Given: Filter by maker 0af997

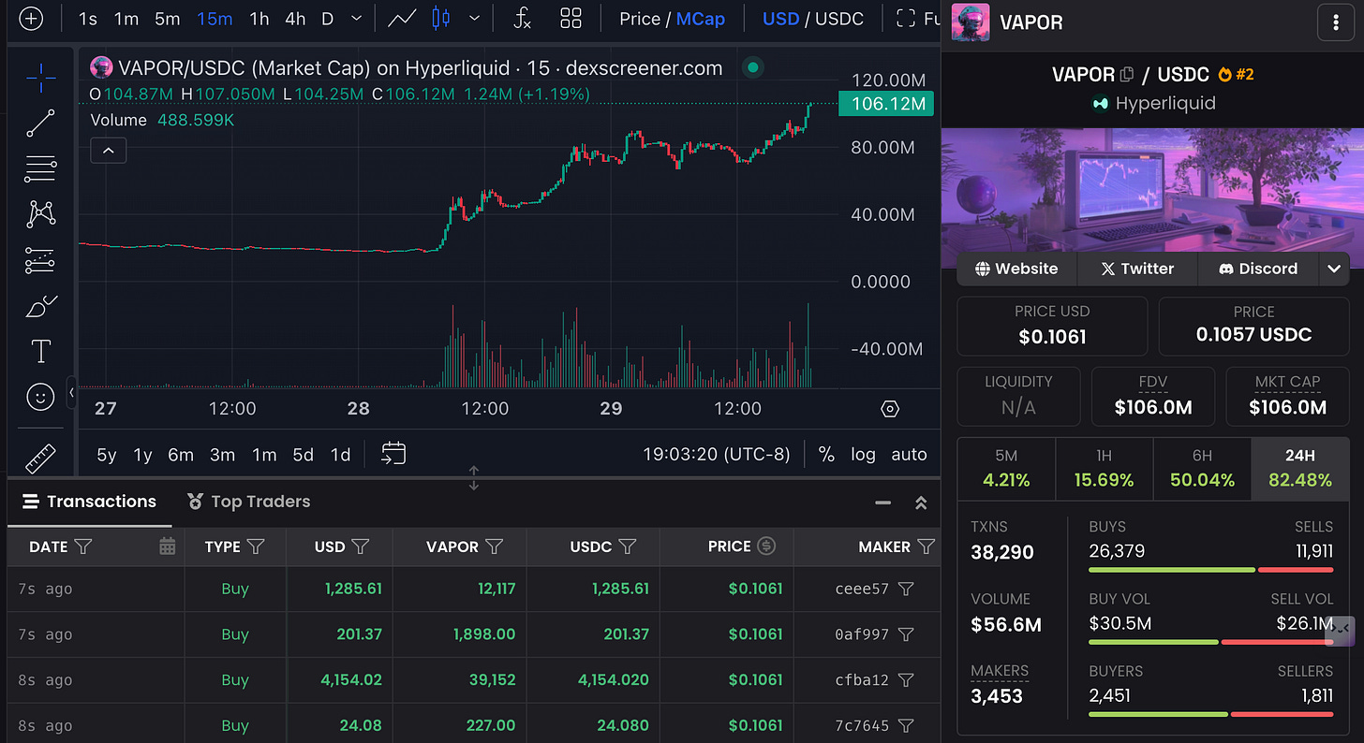Looking at the screenshot, I should coord(906,634).
